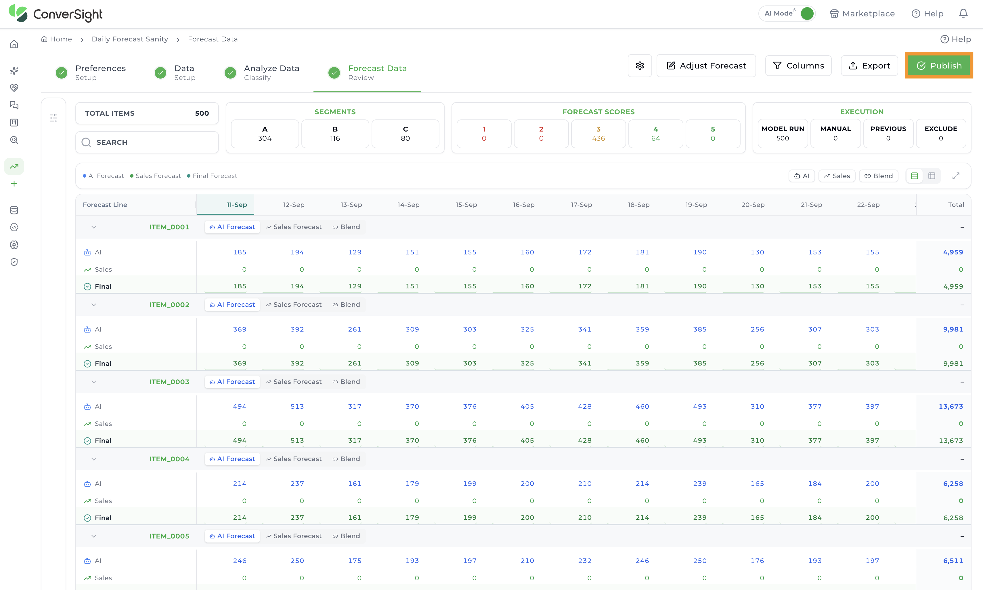Select the Forecast Data Review step
Viewport: 983px width, 590px height.
click(367, 72)
